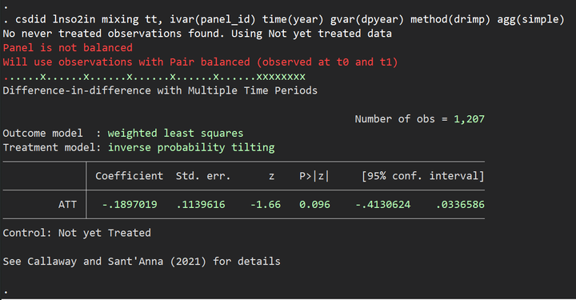Click 'See Callaway and Sant'Anna (2021) for details'

point(142,262)
